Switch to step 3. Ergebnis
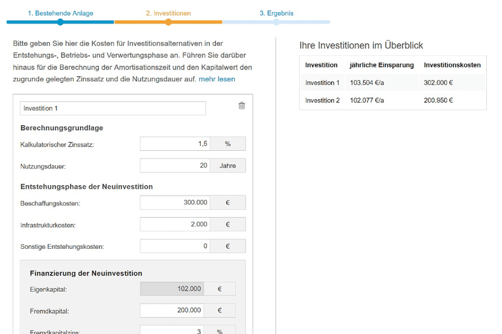 276,13
